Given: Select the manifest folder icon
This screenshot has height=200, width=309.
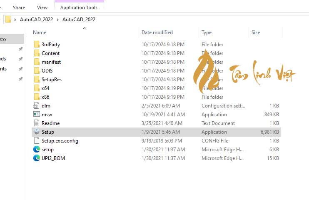Looking at the screenshot, I should pos(37,62).
